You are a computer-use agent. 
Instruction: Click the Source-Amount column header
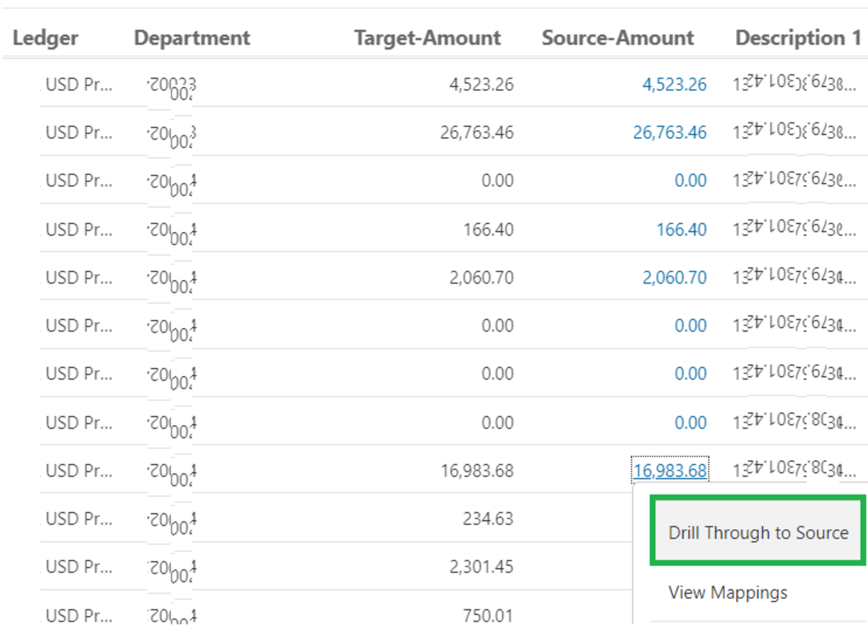click(617, 38)
